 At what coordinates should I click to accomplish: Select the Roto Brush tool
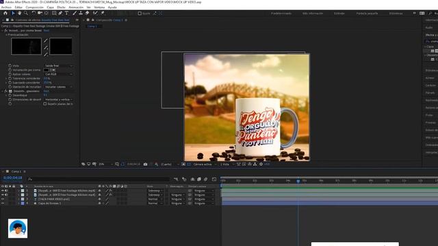(95, 13)
